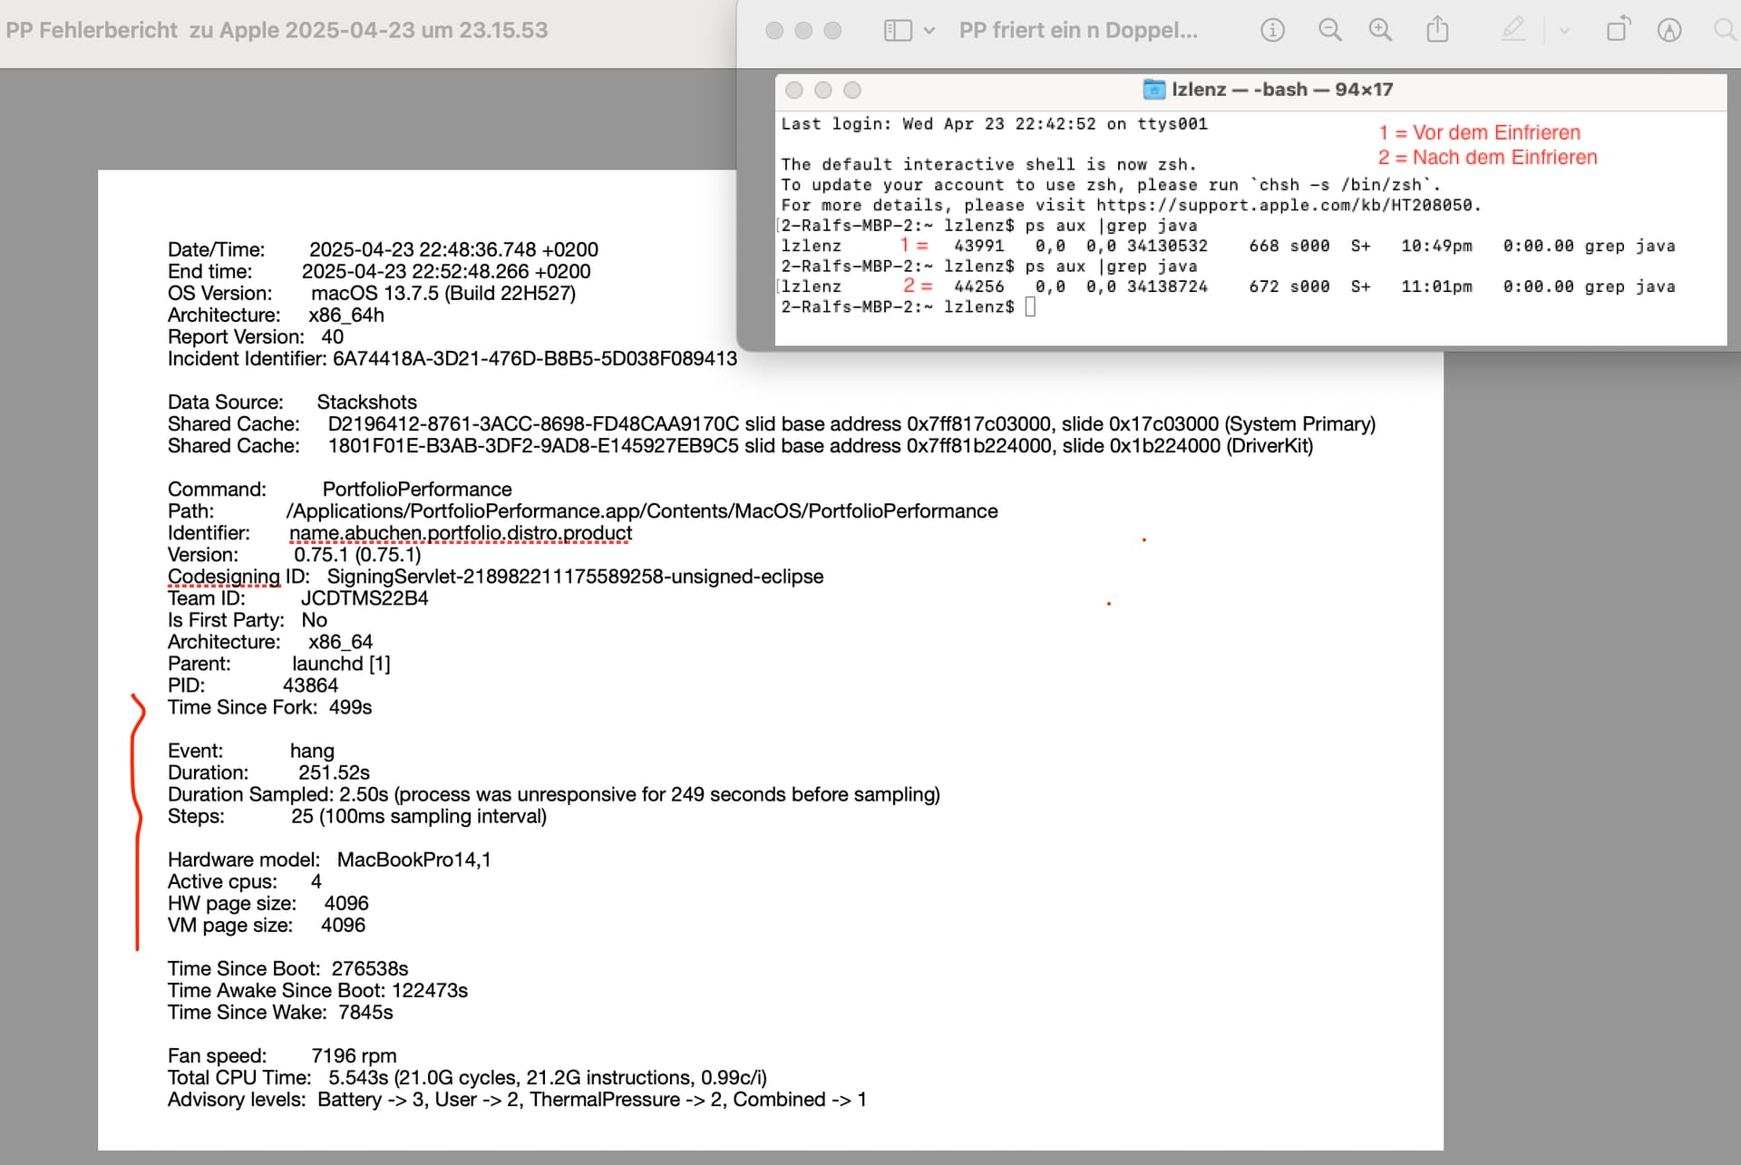Open search with the magnifying glass icon
The width and height of the screenshot is (1741, 1165).
[1726, 31]
